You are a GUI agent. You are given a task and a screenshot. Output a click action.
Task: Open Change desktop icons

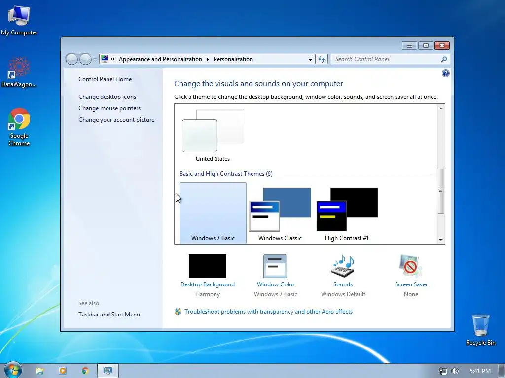point(107,97)
